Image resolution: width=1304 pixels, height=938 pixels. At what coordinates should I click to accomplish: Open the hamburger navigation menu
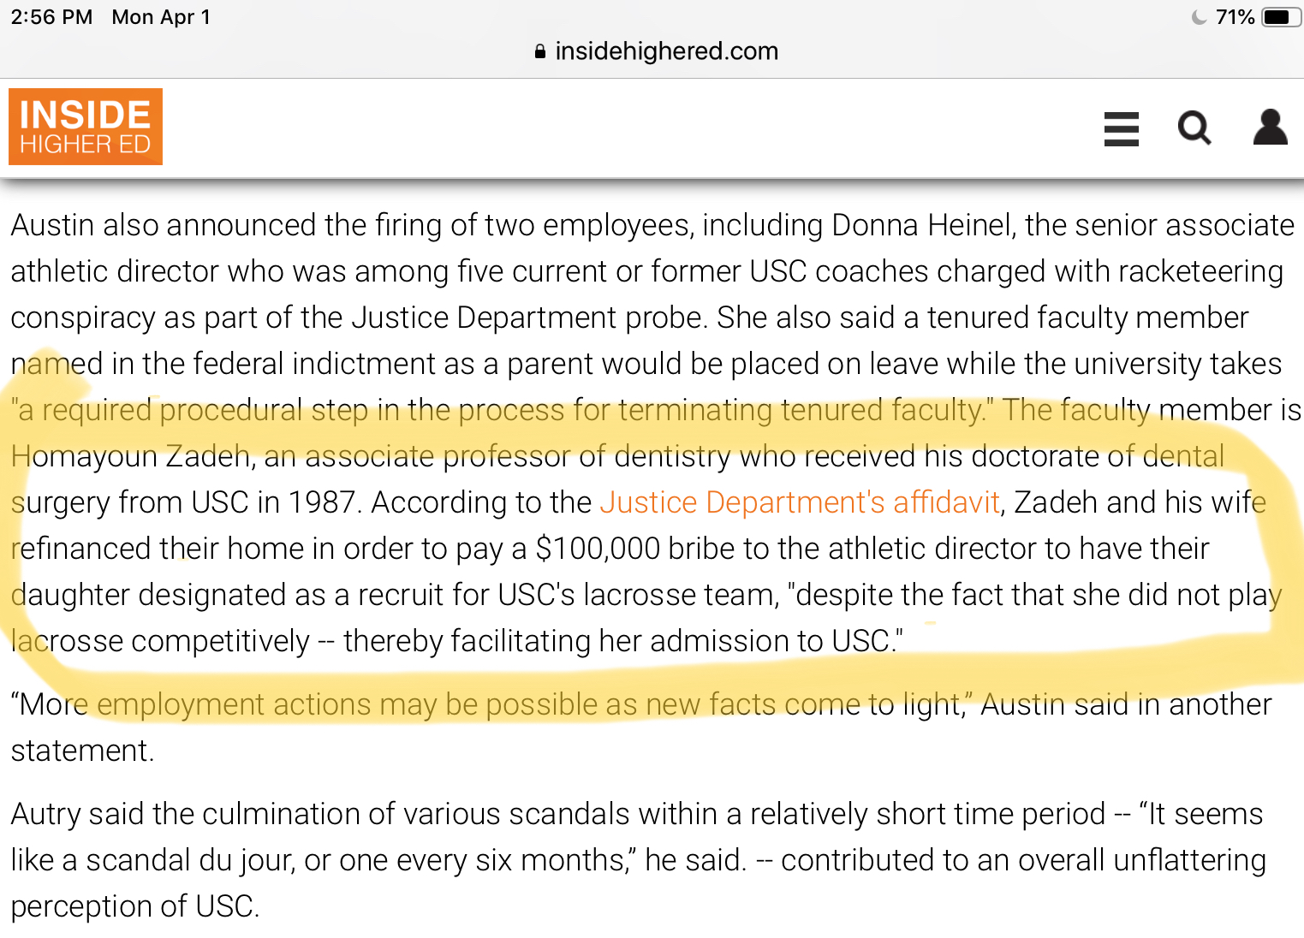(x=1121, y=129)
